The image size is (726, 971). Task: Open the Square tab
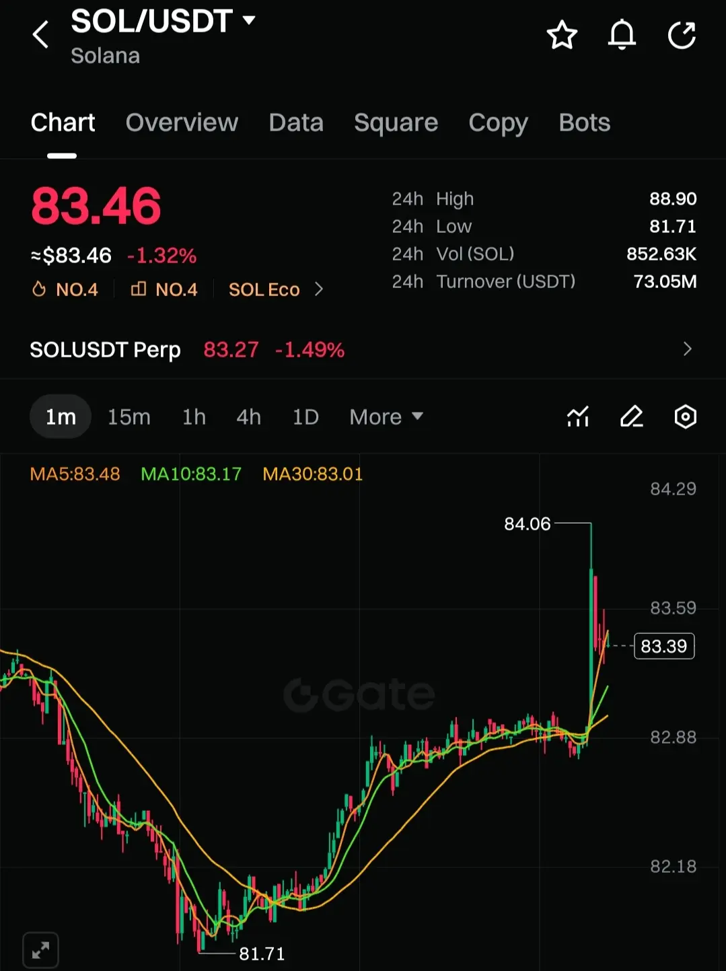(396, 122)
